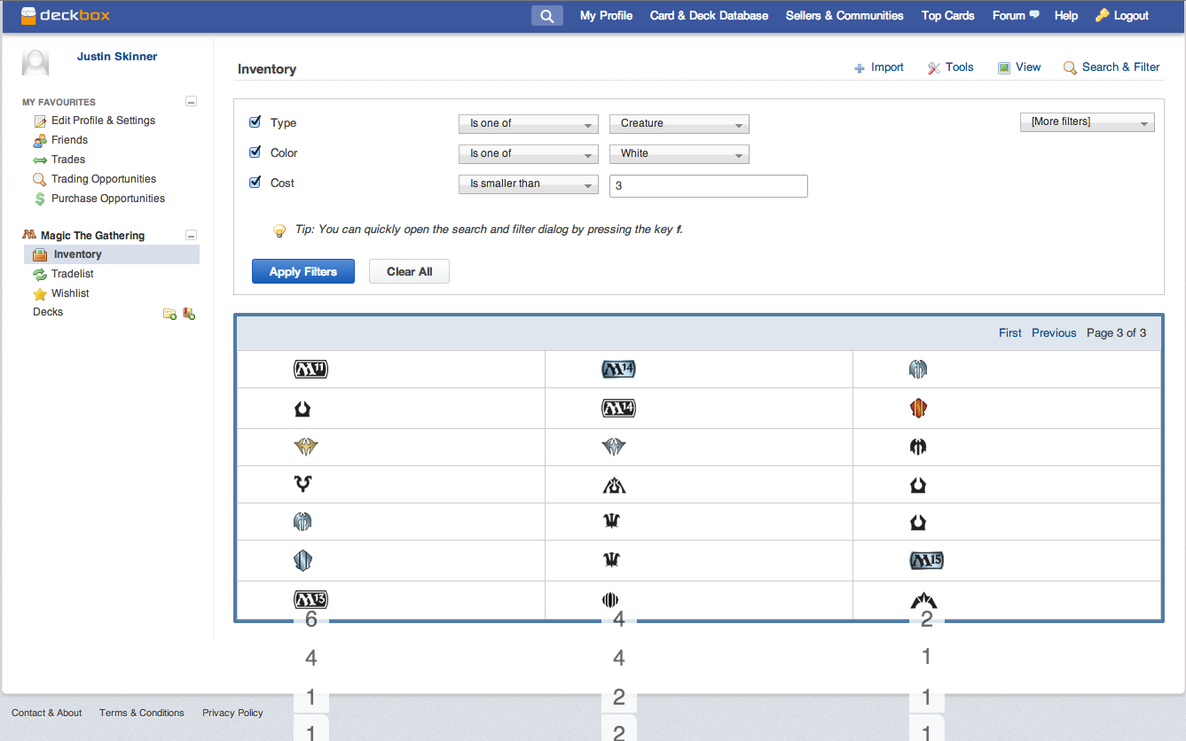Expand the 'Is smaller than' cost dropdown
This screenshot has width=1186, height=741.
tap(528, 184)
